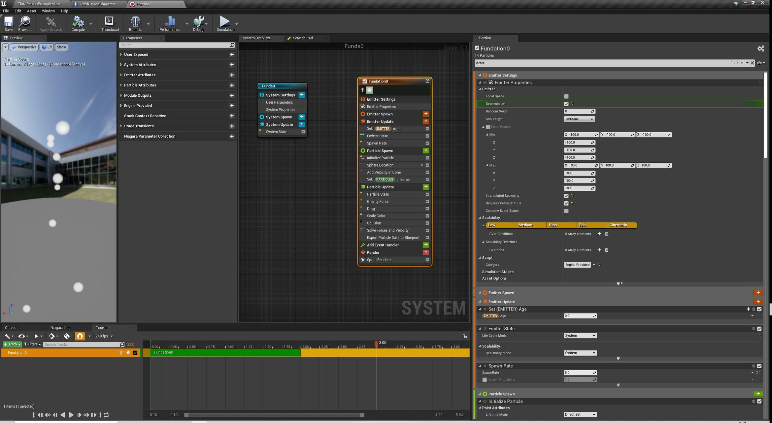Open Sim Target CPUSim dropdown

click(580, 119)
